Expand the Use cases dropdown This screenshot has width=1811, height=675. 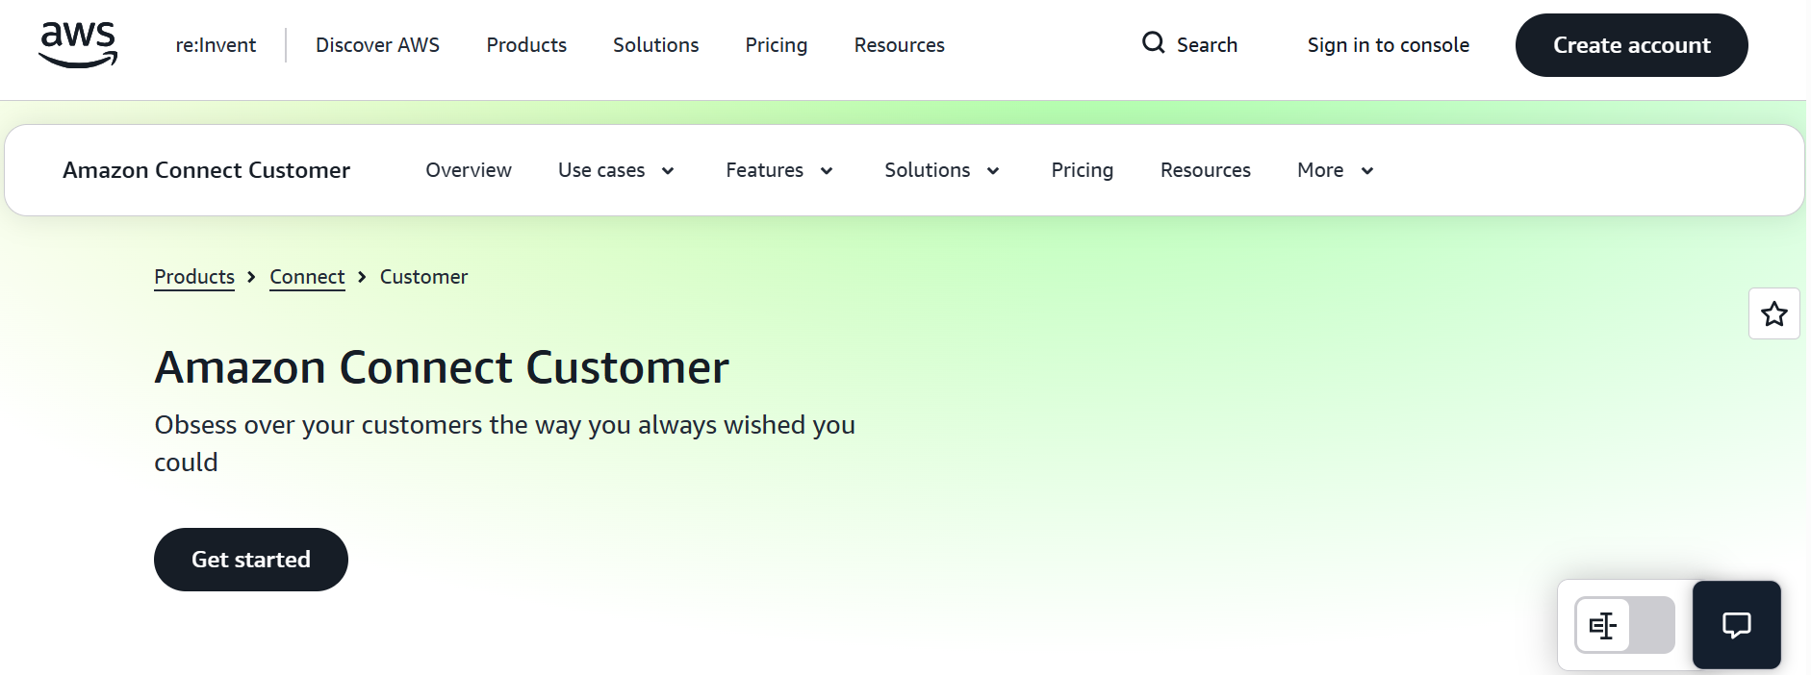(616, 170)
